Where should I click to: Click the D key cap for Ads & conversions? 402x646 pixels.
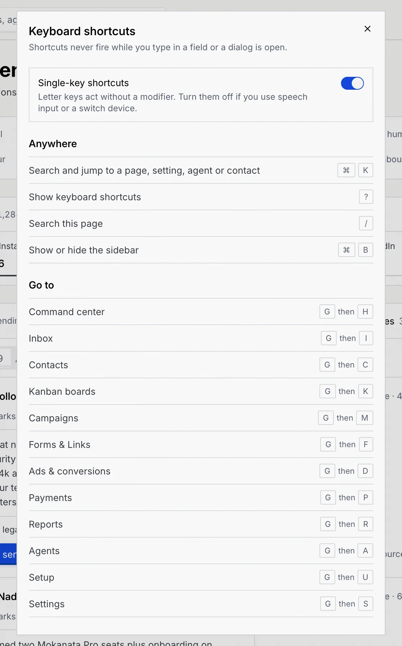(365, 471)
